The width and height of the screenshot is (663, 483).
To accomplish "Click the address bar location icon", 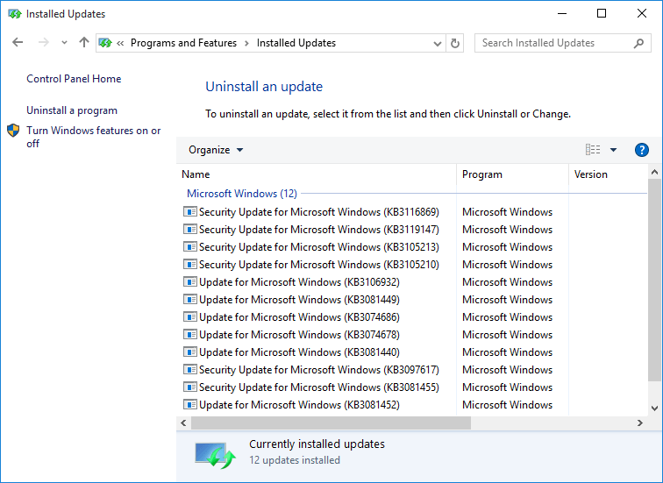I will (x=105, y=43).
